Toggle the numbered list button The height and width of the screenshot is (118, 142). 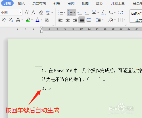tap(70, 12)
